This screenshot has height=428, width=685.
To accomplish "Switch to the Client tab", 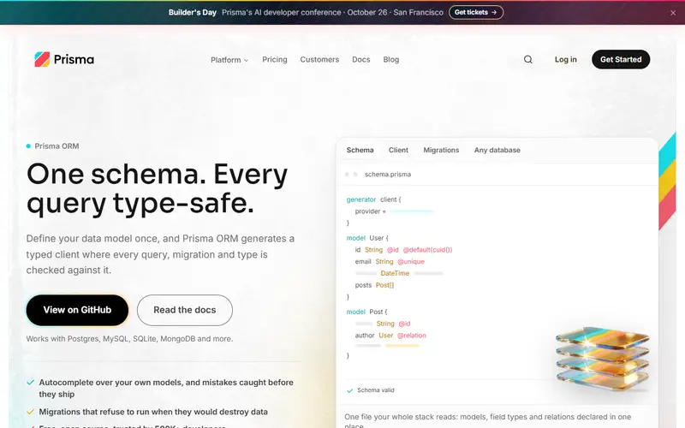I will click(398, 150).
